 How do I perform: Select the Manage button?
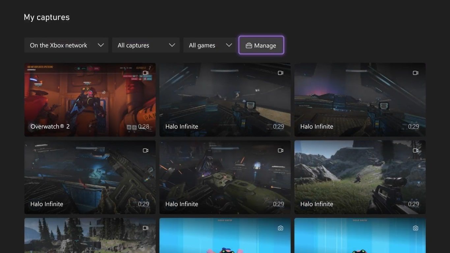(261, 45)
